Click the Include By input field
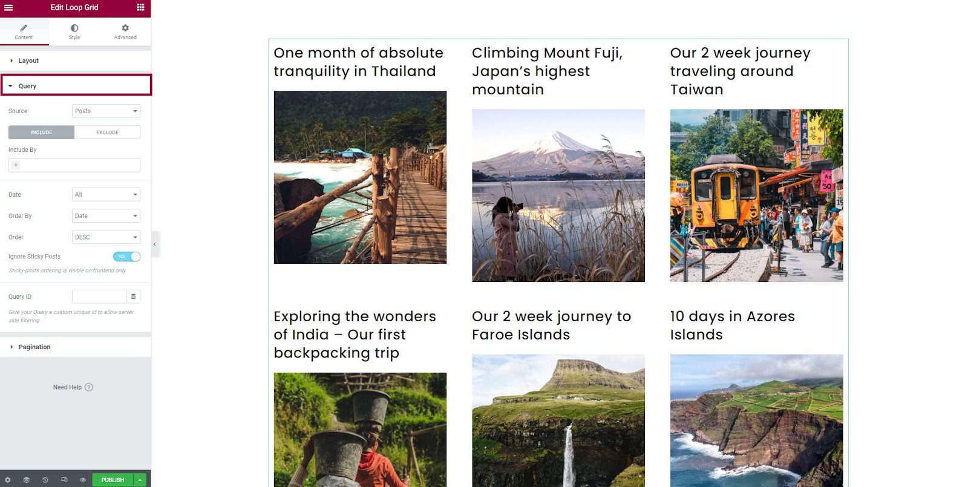 74,165
